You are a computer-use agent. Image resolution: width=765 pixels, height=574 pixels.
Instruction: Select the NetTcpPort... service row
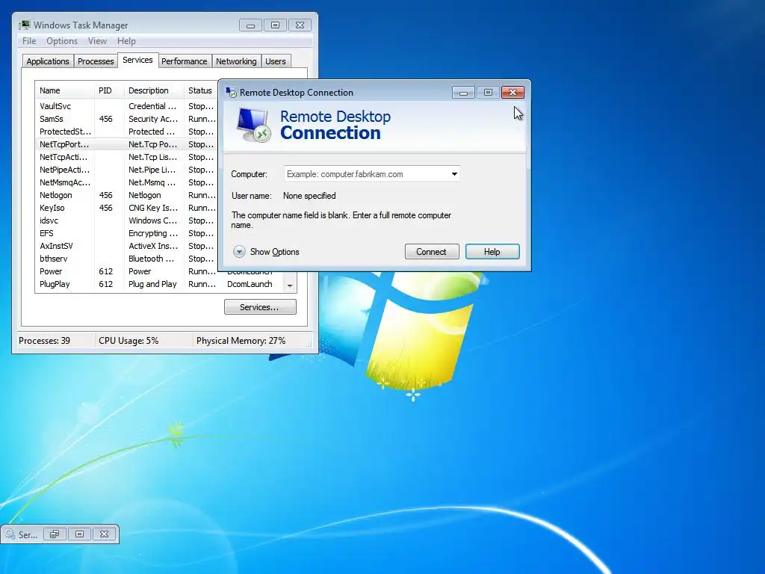(x=127, y=144)
